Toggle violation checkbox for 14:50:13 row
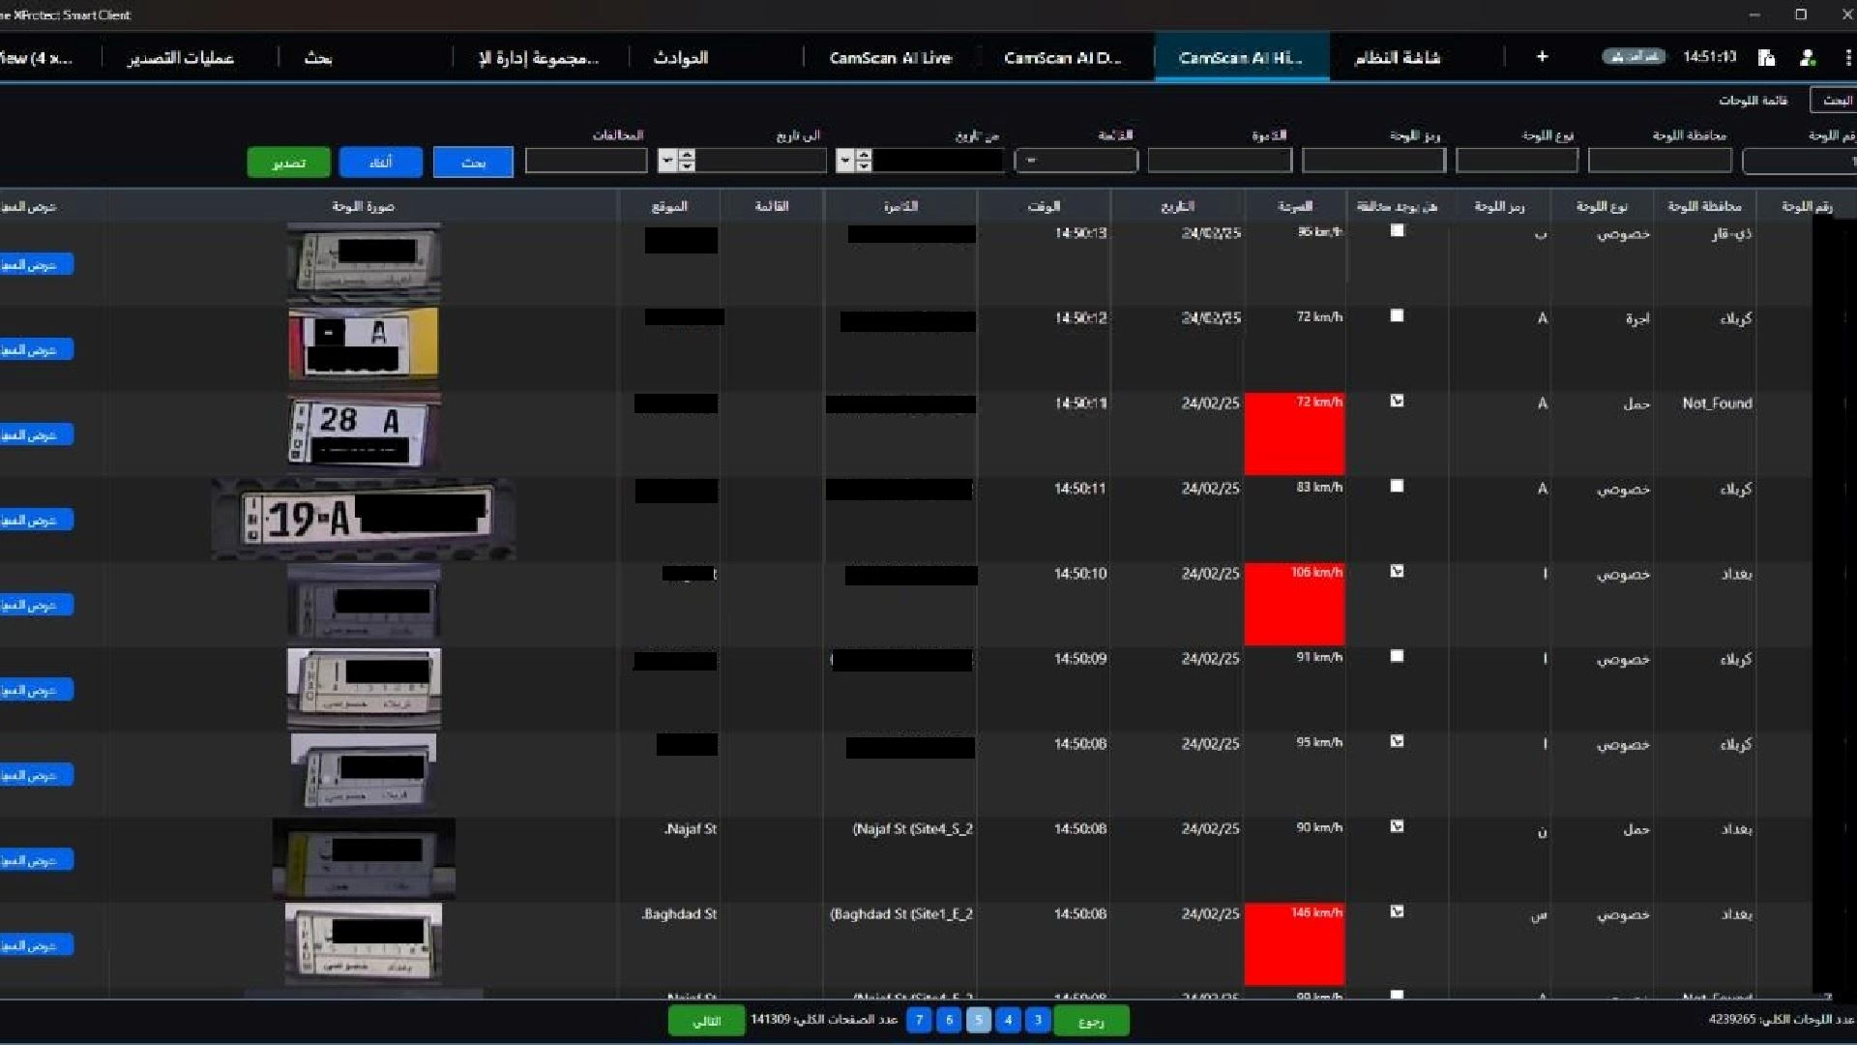 click(1397, 230)
